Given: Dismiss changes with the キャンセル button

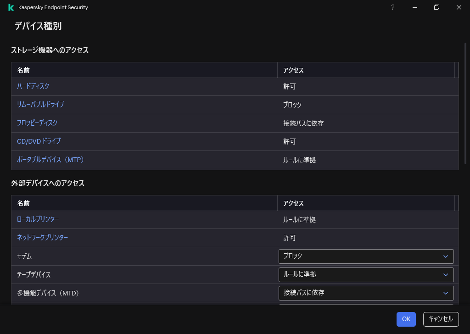Looking at the screenshot, I should (440, 319).
